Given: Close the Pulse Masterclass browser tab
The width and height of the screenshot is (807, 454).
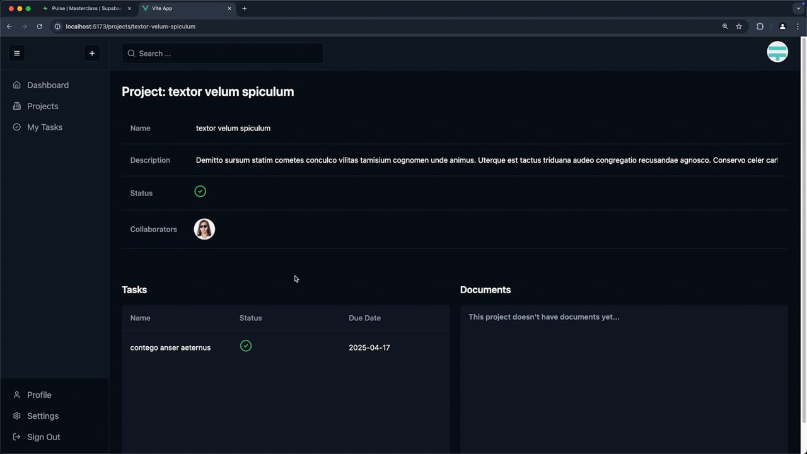Looking at the screenshot, I should click(x=129, y=9).
